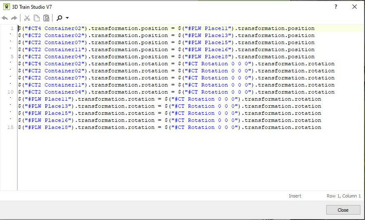This screenshot has height=220, width=365.
Task: Click line number 10 in gutter
Action: pyautogui.click(x=11, y=92)
